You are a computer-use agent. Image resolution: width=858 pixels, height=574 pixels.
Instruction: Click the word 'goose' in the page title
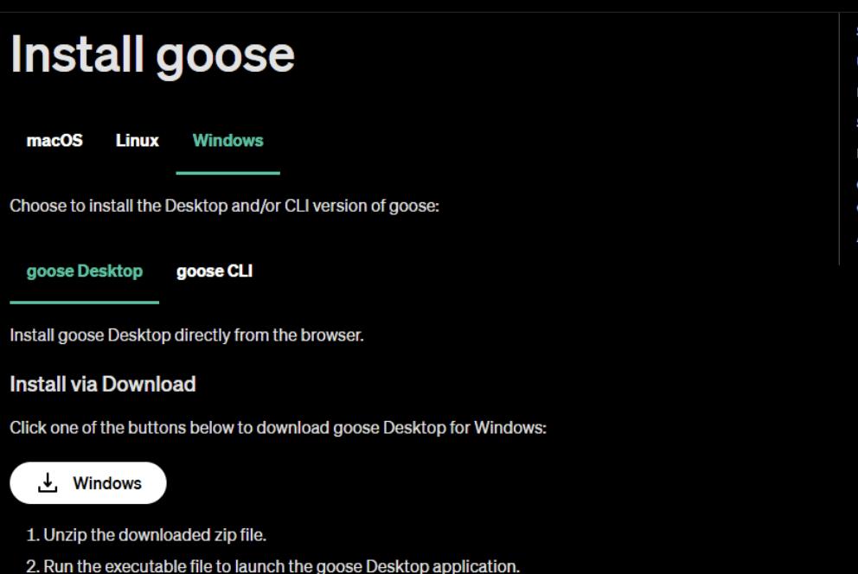click(x=224, y=54)
